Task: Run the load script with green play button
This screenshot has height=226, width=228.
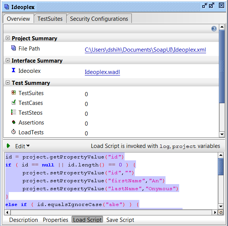Action: point(8,146)
